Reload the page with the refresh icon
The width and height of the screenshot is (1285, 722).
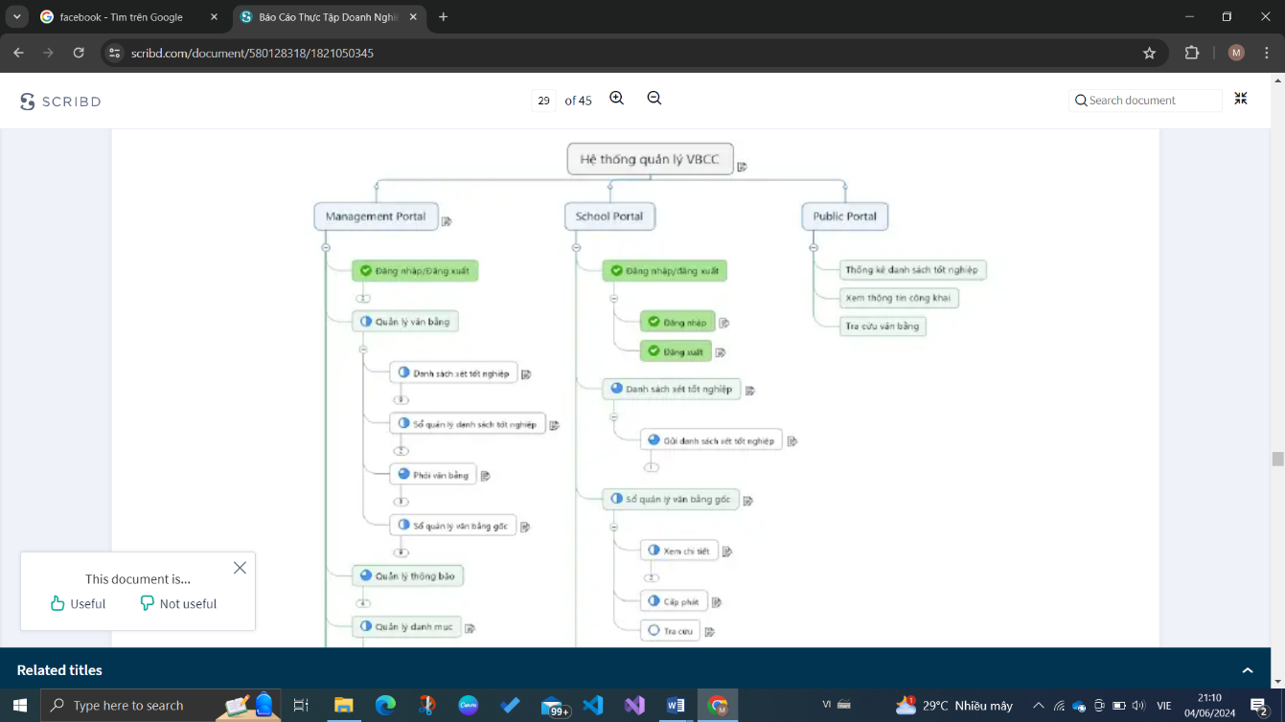tap(79, 53)
